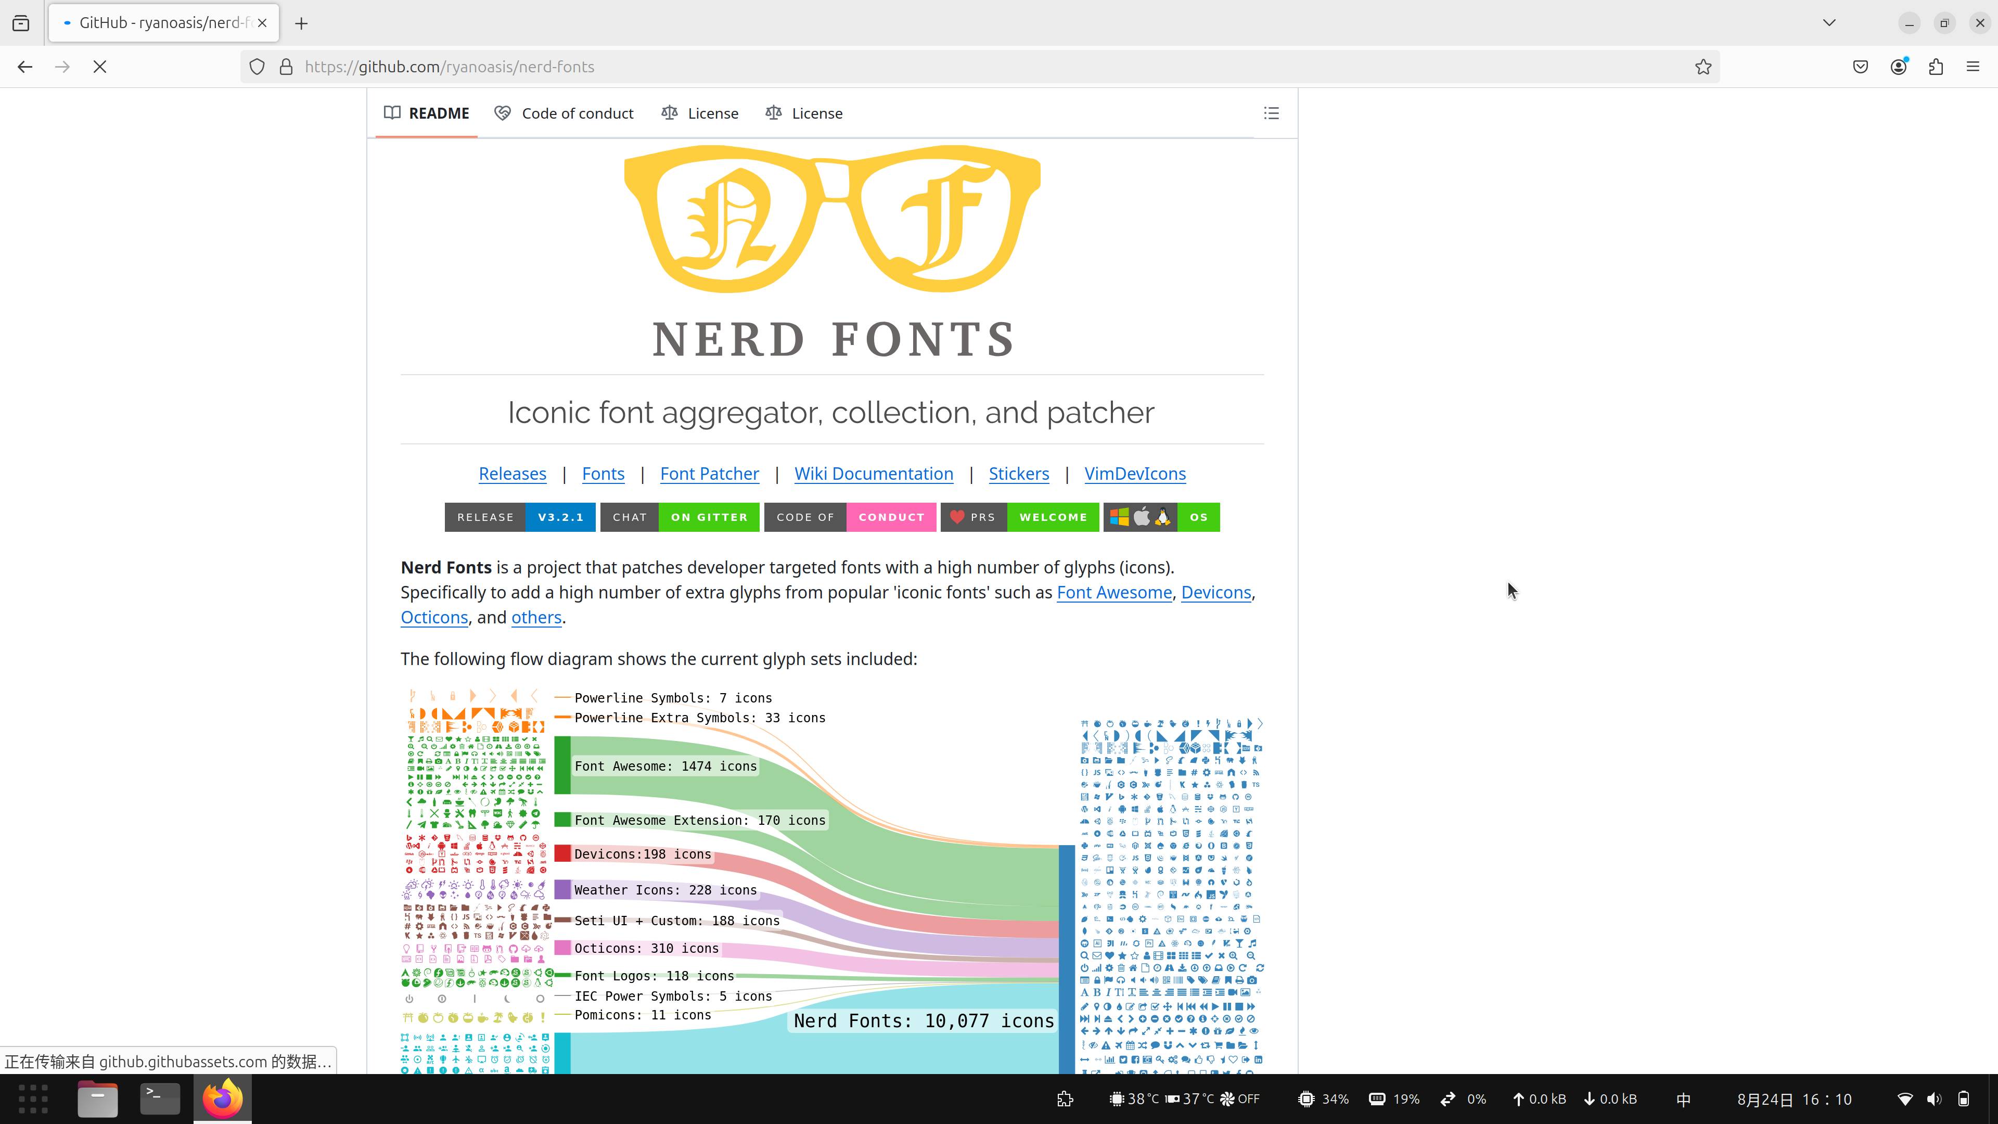Open the Files app in dock
The width and height of the screenshot is (1998, 1124).
[x=98, y=1099]
